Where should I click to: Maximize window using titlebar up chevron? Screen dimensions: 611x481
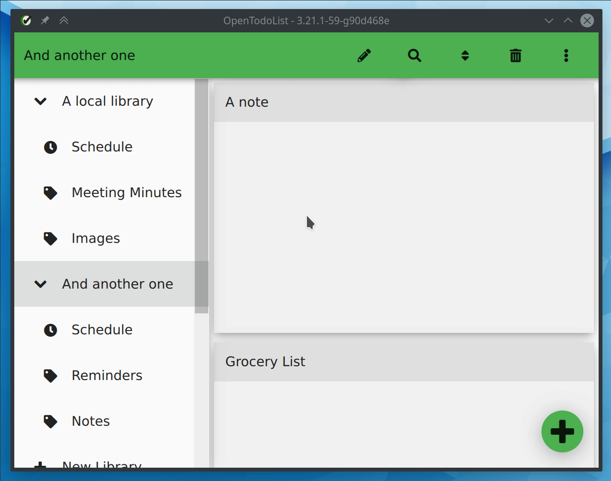tap(568, 20)
